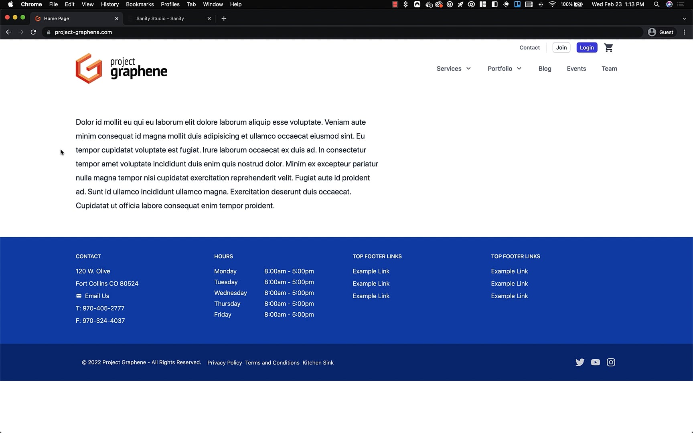Open the Profiles menu
Viewport: 693px width, 433px height.
(x=170, y=4)
